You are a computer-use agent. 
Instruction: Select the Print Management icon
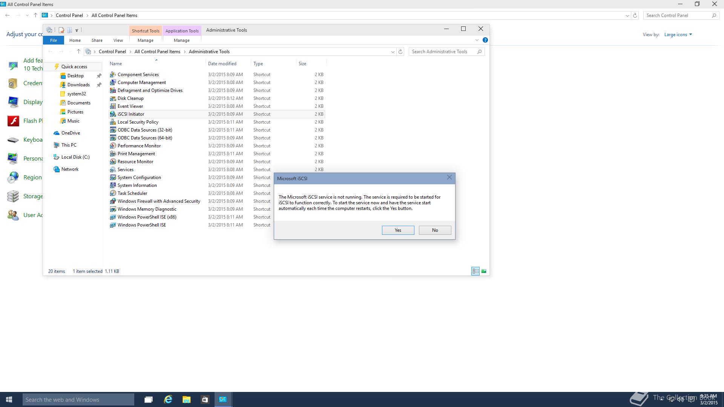pos(113,154)
